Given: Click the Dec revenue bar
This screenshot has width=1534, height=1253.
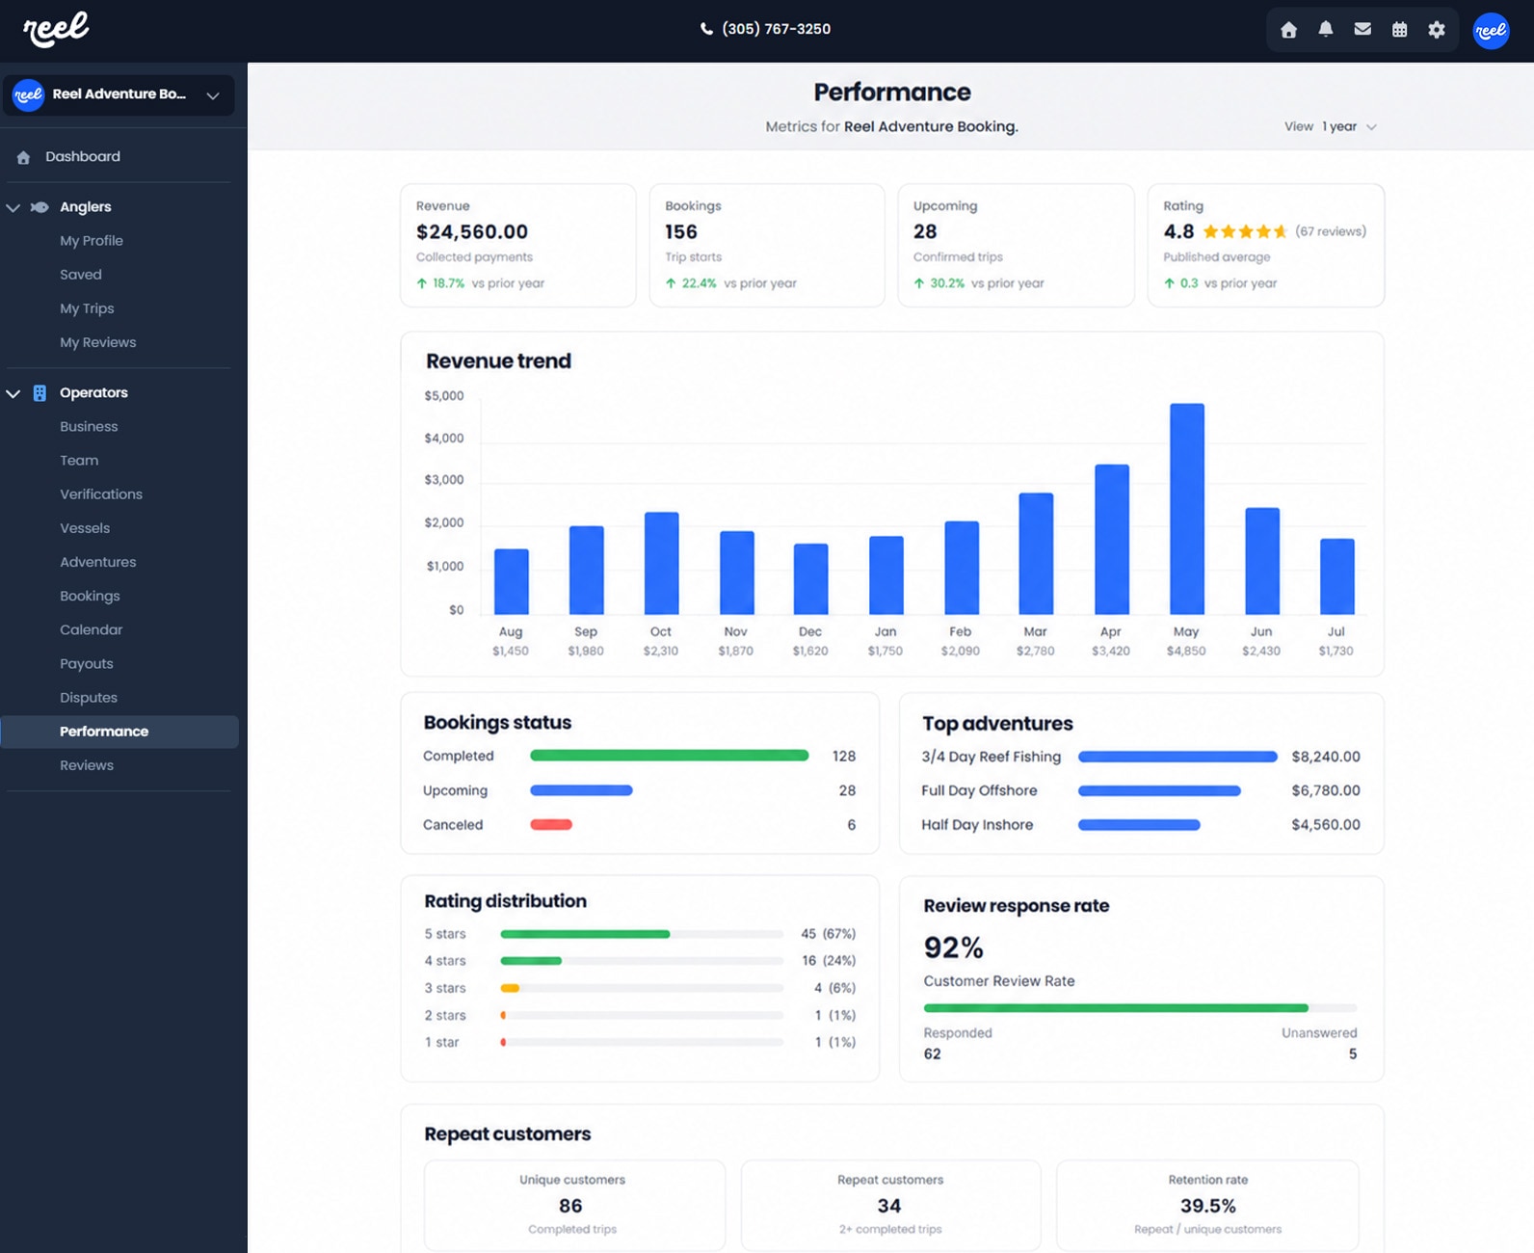Looking at the screenshot, I should [811, 579].
